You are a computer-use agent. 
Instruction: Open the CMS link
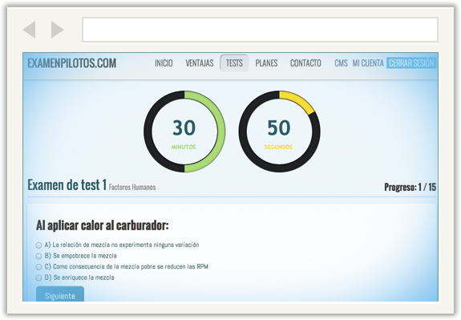pos(341,63)
